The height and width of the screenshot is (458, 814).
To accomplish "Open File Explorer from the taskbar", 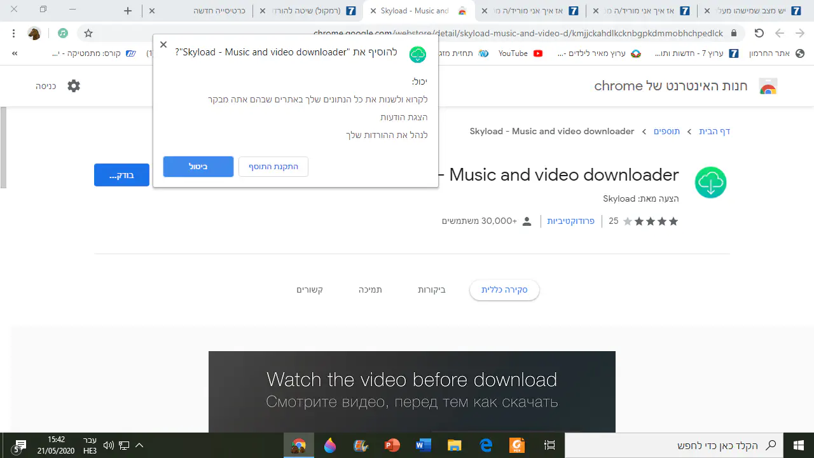I will click(x=454, y=445).
